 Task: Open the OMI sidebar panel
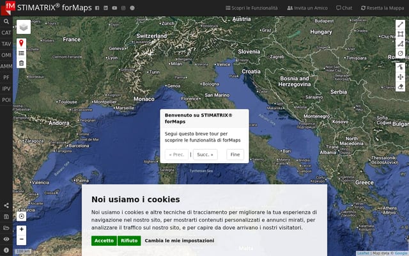(6, 55)
